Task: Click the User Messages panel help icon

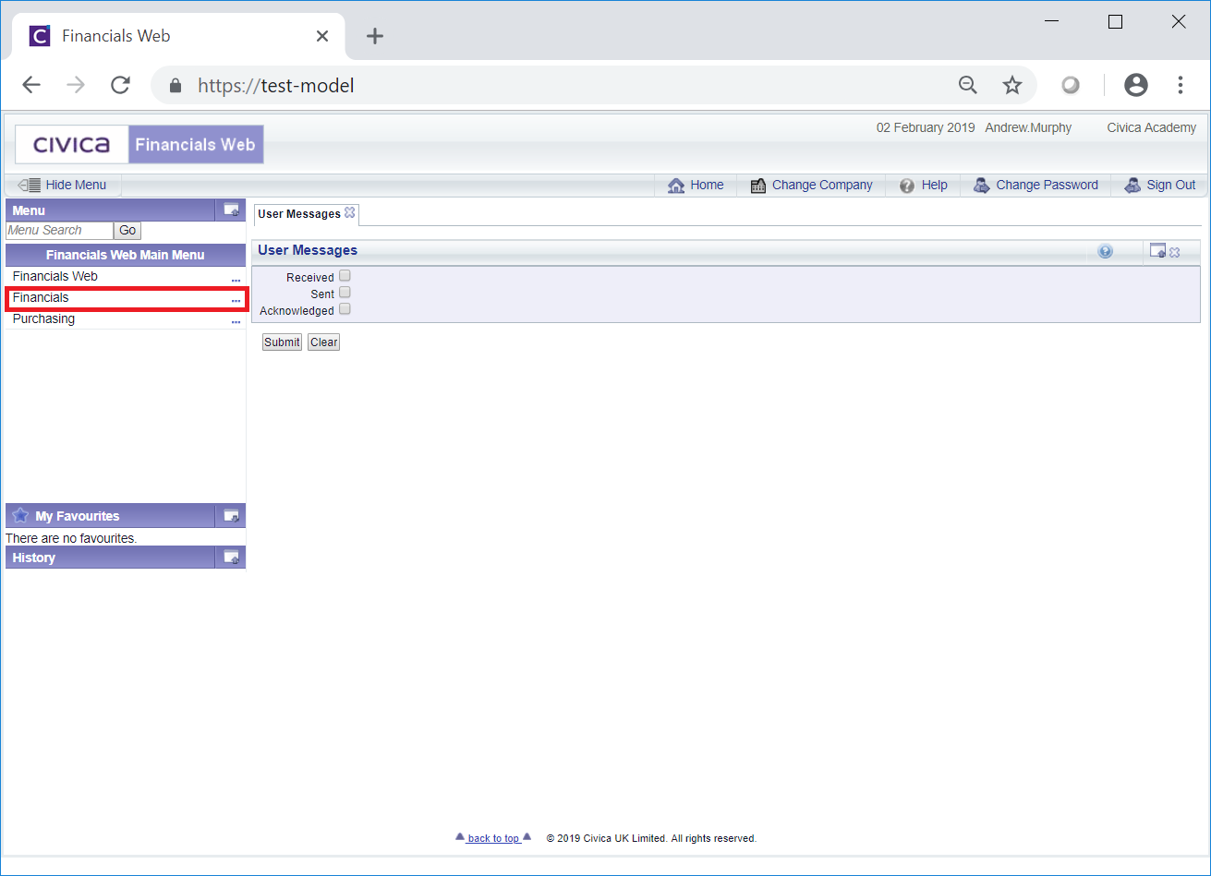Action: pyautogui.click(x=1106, y=251)
